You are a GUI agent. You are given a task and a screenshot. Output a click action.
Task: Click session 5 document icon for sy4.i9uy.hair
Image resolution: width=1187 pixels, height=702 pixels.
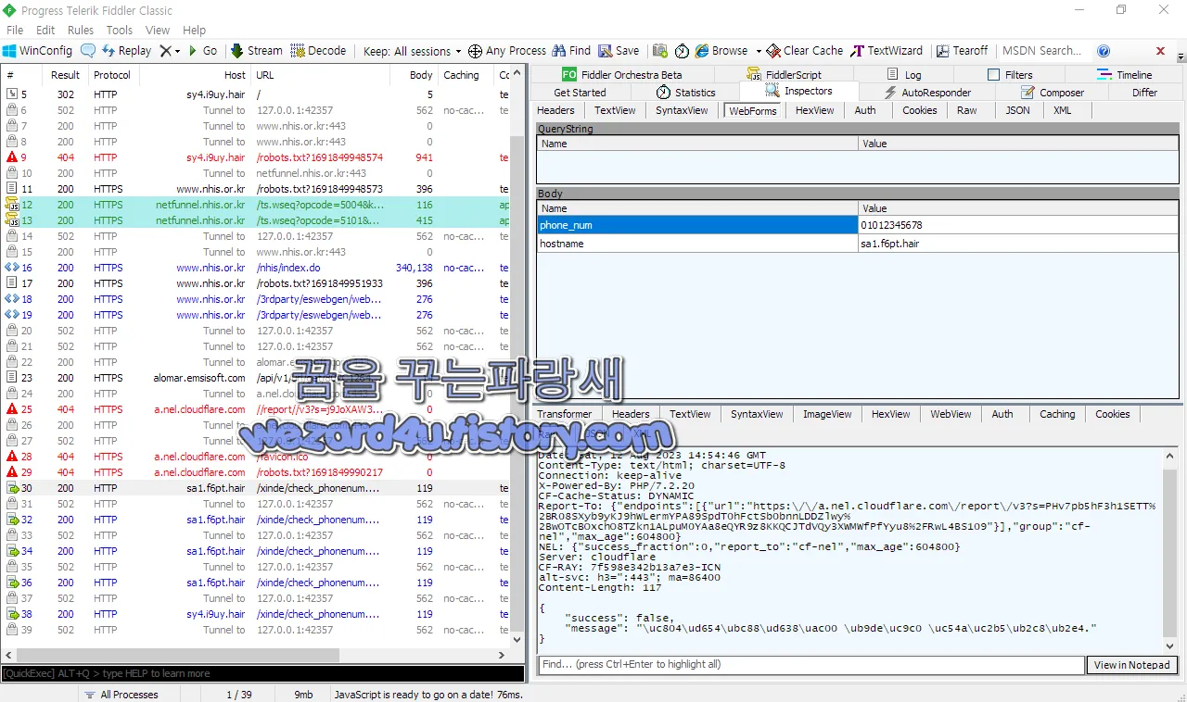11,94
